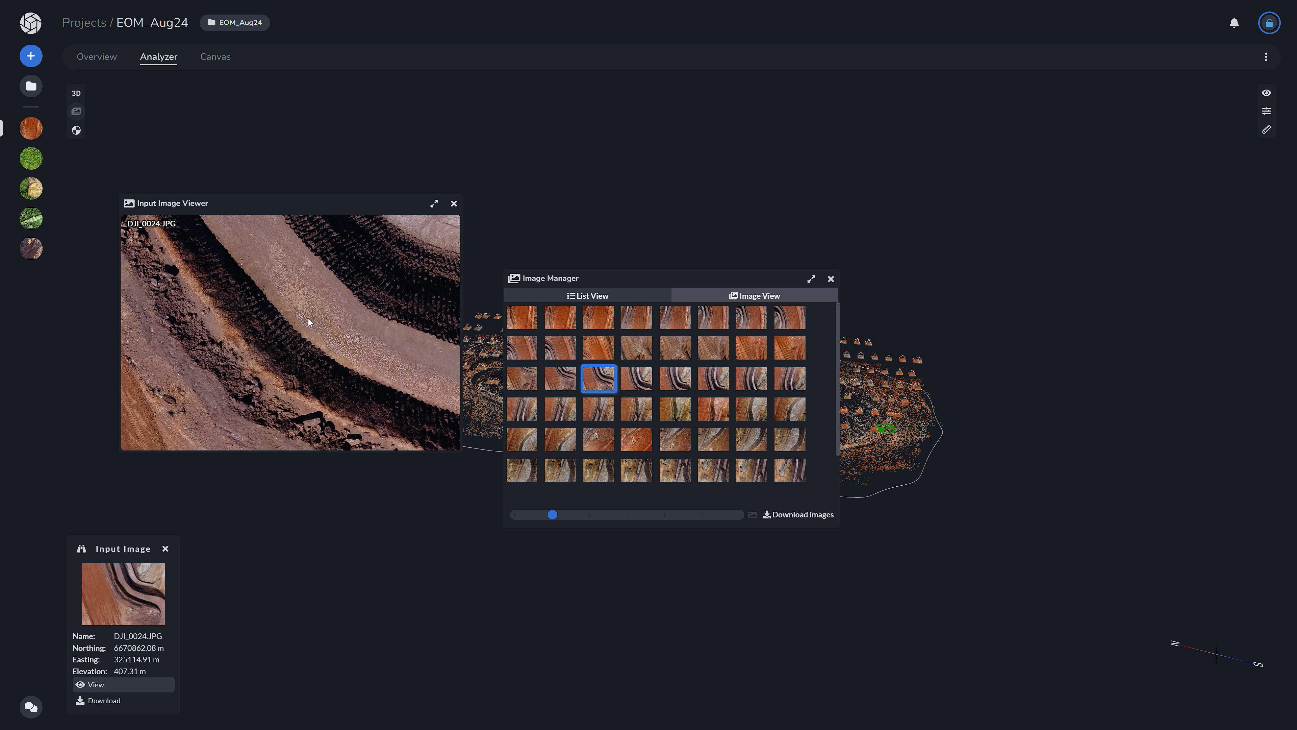Click the binoculars icon on the Input Image panel

pos(81,549)
